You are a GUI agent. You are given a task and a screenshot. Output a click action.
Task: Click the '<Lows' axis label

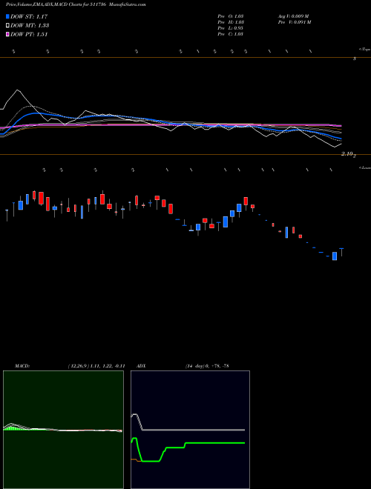coord(364,167)
